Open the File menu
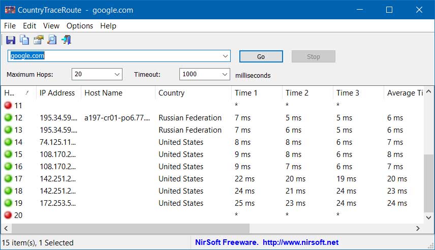 10,26
